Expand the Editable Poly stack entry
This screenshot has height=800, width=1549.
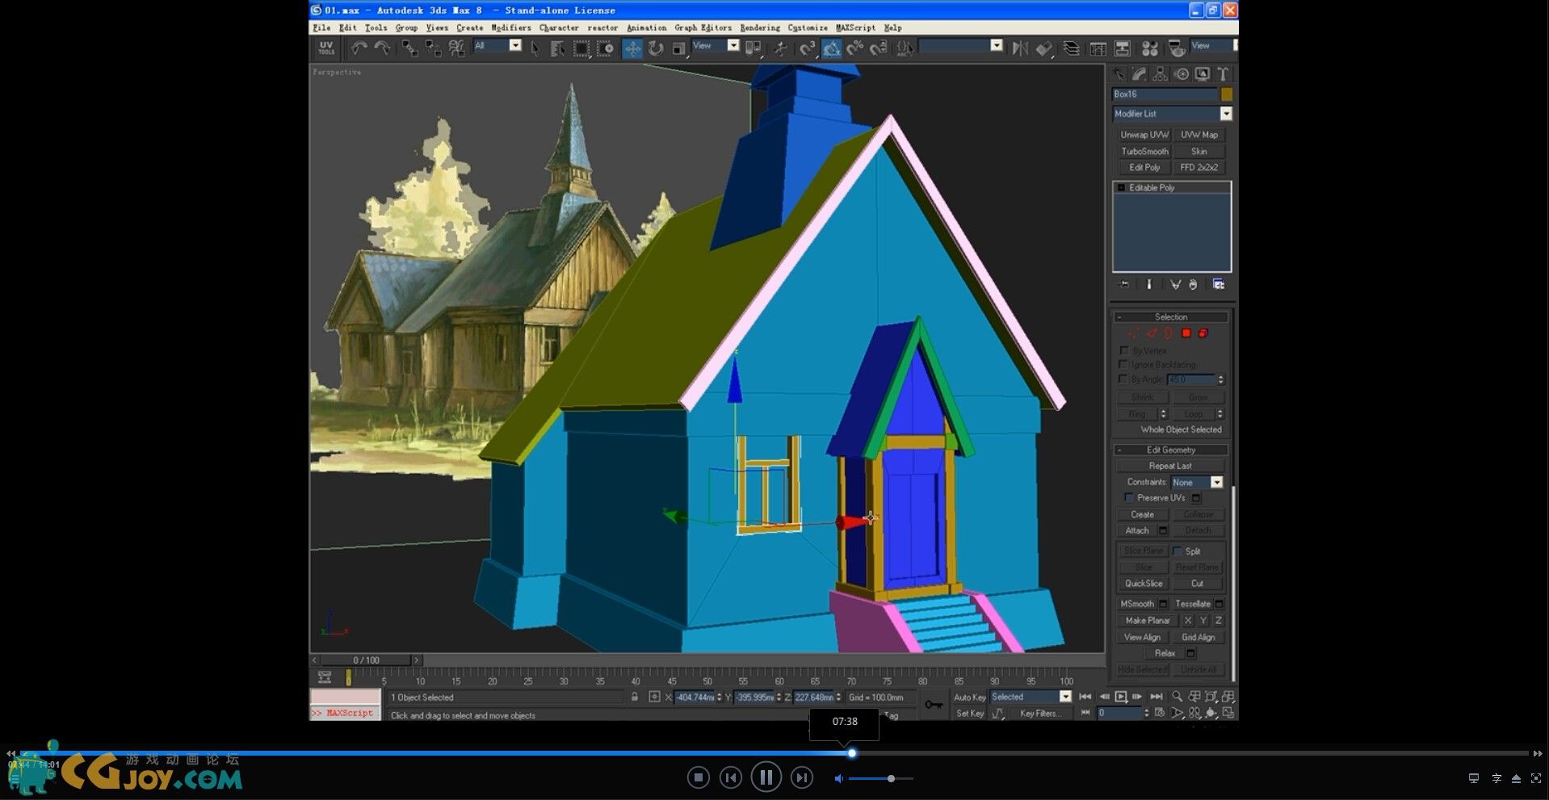pyautogui.click(x=1121, y=188)
